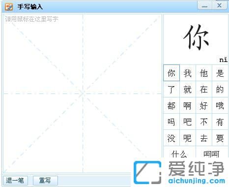Select candidate character 有
The width and height of the screenshot is (229, 187).
pyautogui.click(x=220, y=122)
